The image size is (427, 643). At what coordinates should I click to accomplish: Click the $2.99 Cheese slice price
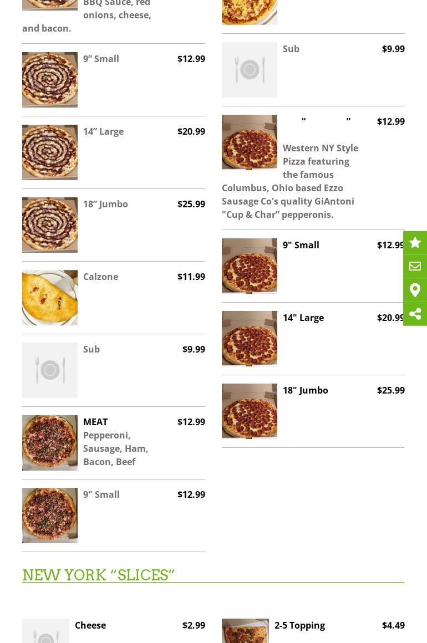[x=194, y=625]
